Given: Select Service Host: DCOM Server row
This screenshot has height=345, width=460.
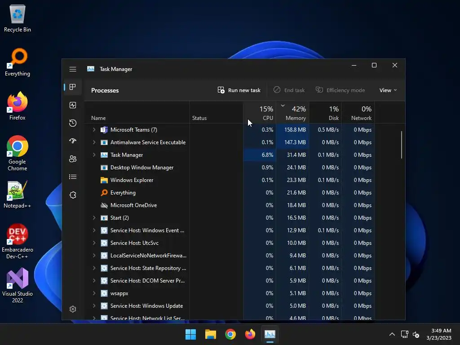Looking at the screenshot, I should pyautogui.click(x=230, y=280).
